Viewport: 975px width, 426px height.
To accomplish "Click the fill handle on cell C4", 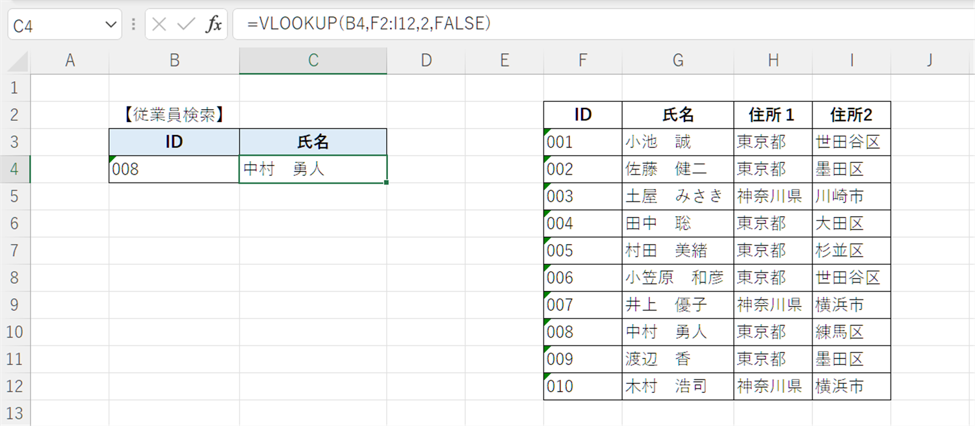I will tap(387, 182).
